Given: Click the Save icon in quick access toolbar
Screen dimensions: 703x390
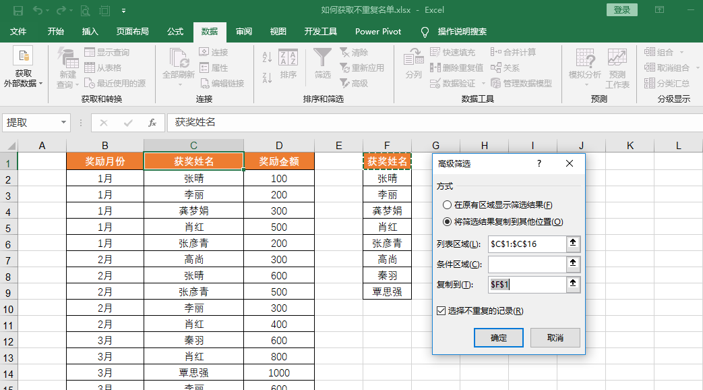Looking at the screenshot, I should pos(18,10).
